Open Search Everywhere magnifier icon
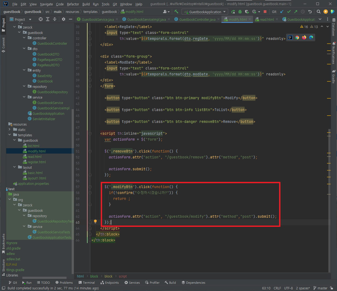The height and width of the screenshot is (291, 337). coord(319,12)
